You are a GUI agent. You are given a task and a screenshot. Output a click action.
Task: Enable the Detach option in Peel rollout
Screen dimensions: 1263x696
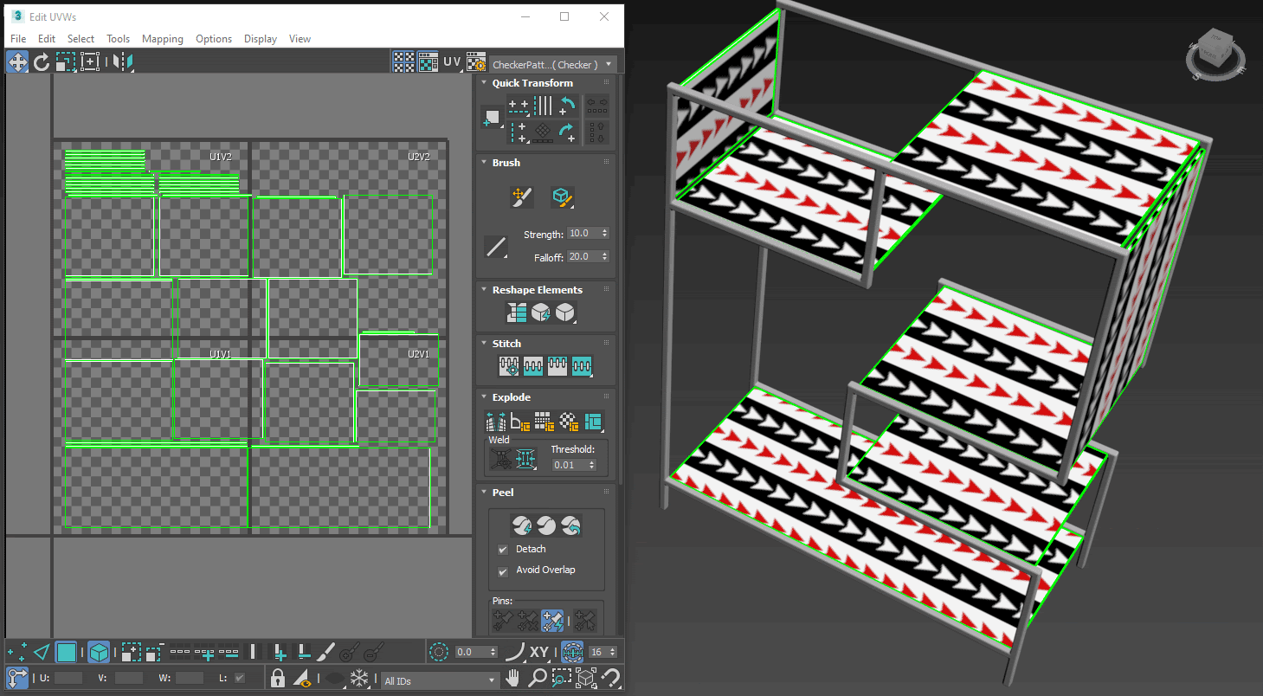[504, 549]
